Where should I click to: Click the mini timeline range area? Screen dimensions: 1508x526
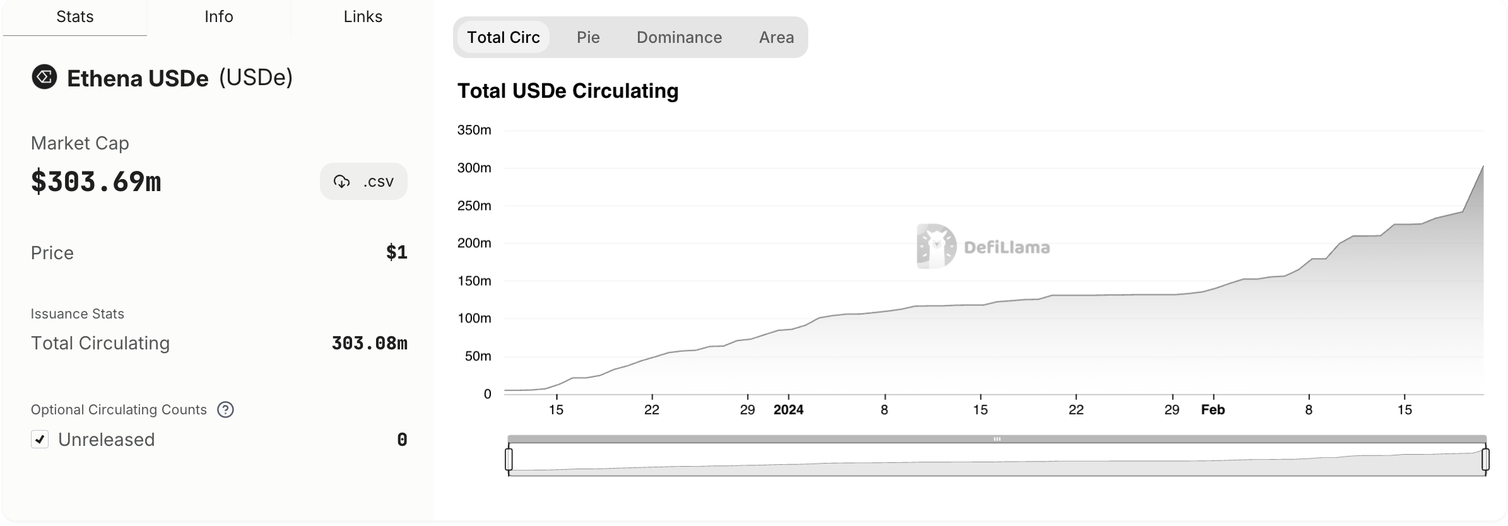click(997, 460)
